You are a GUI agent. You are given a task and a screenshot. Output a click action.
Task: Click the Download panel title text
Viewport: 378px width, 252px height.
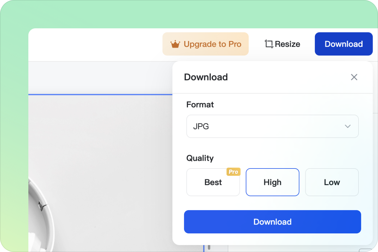point(206,77)
